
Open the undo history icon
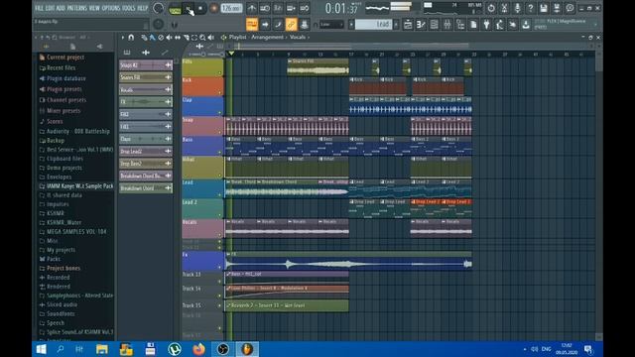491,8
